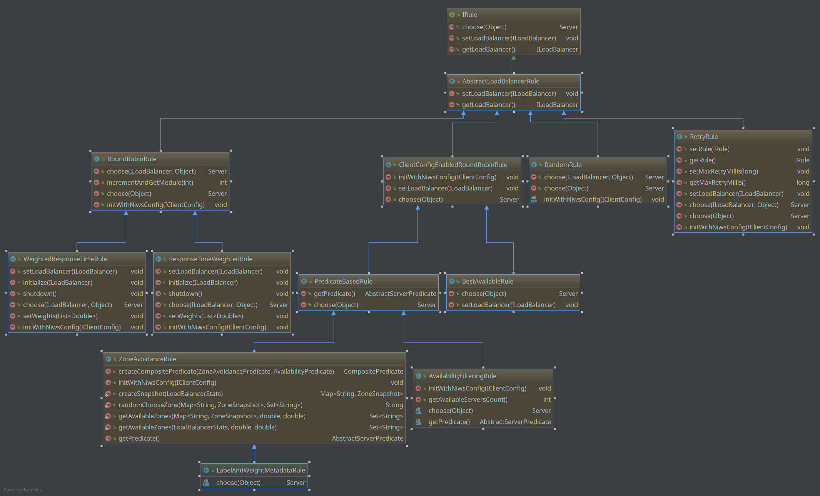The width and height of the screenshot is (820, 496).
Task: Click the WeightedResponseTimeRule class icon
Action: point(13,259)
